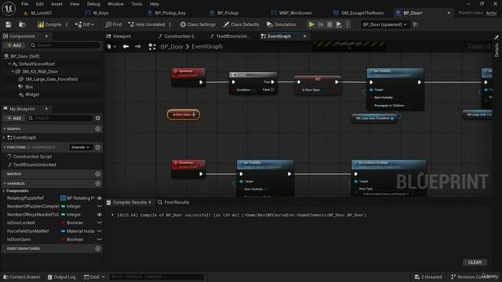Viewport: 502px width, 282px height.
Task: Switch to the WBP_WinScreen tab
Action: point(295,13)
